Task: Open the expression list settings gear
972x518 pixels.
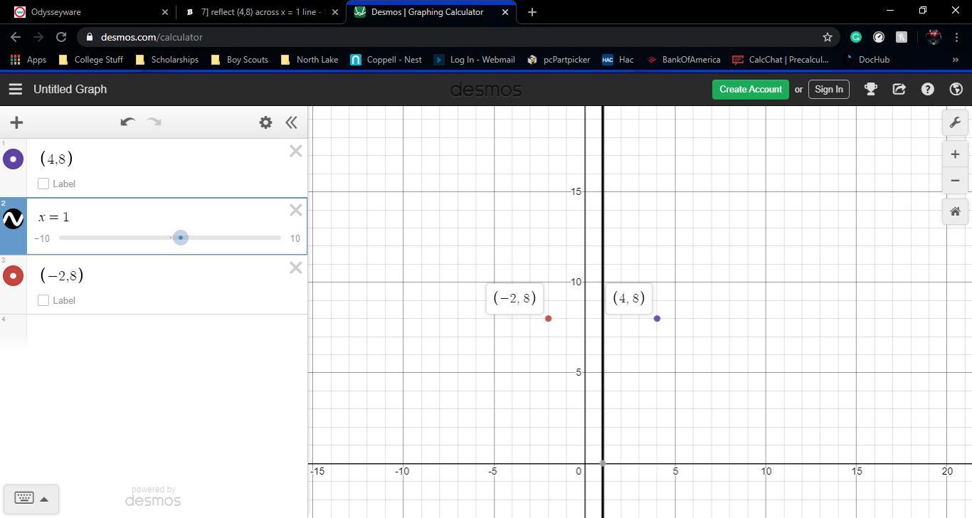Action: (265, 122)
